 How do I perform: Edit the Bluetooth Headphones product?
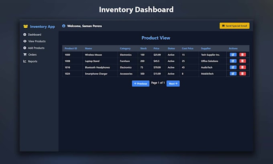point(233,67)
